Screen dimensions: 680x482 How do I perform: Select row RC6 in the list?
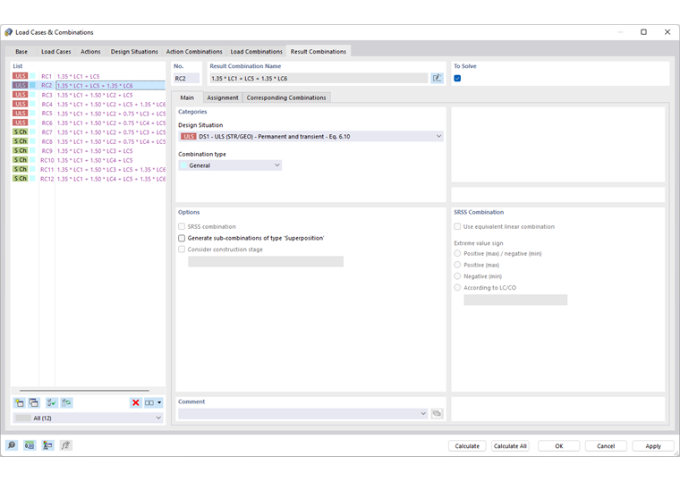click(89, 123)
